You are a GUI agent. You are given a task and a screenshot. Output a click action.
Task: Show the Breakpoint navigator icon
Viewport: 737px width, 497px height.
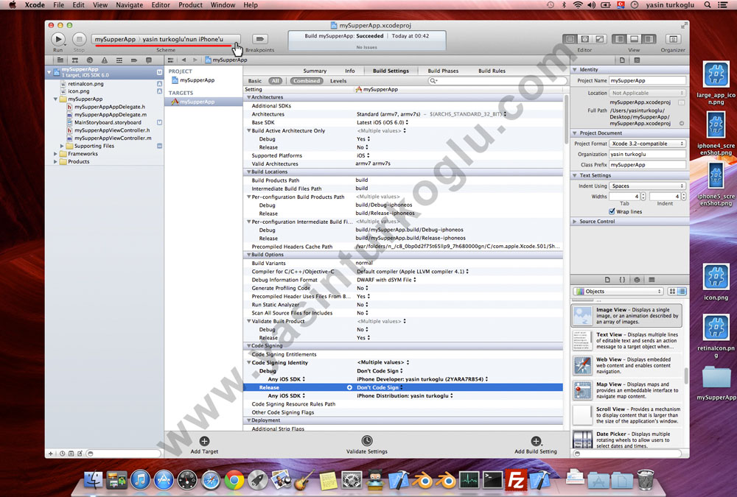click(134, 60)
